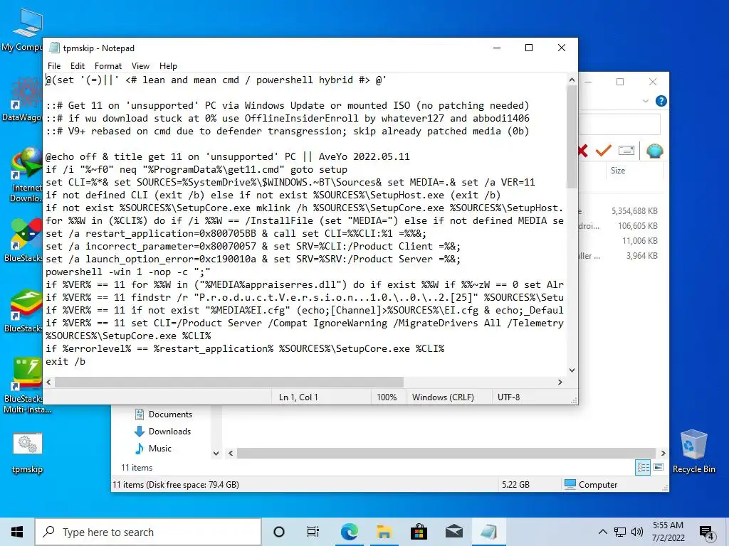
Task: Switch Explorer to details view layout
Action: click(643, 468)
